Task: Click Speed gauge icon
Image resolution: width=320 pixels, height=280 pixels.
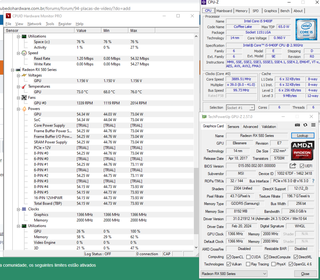Action: pos(24,53)
